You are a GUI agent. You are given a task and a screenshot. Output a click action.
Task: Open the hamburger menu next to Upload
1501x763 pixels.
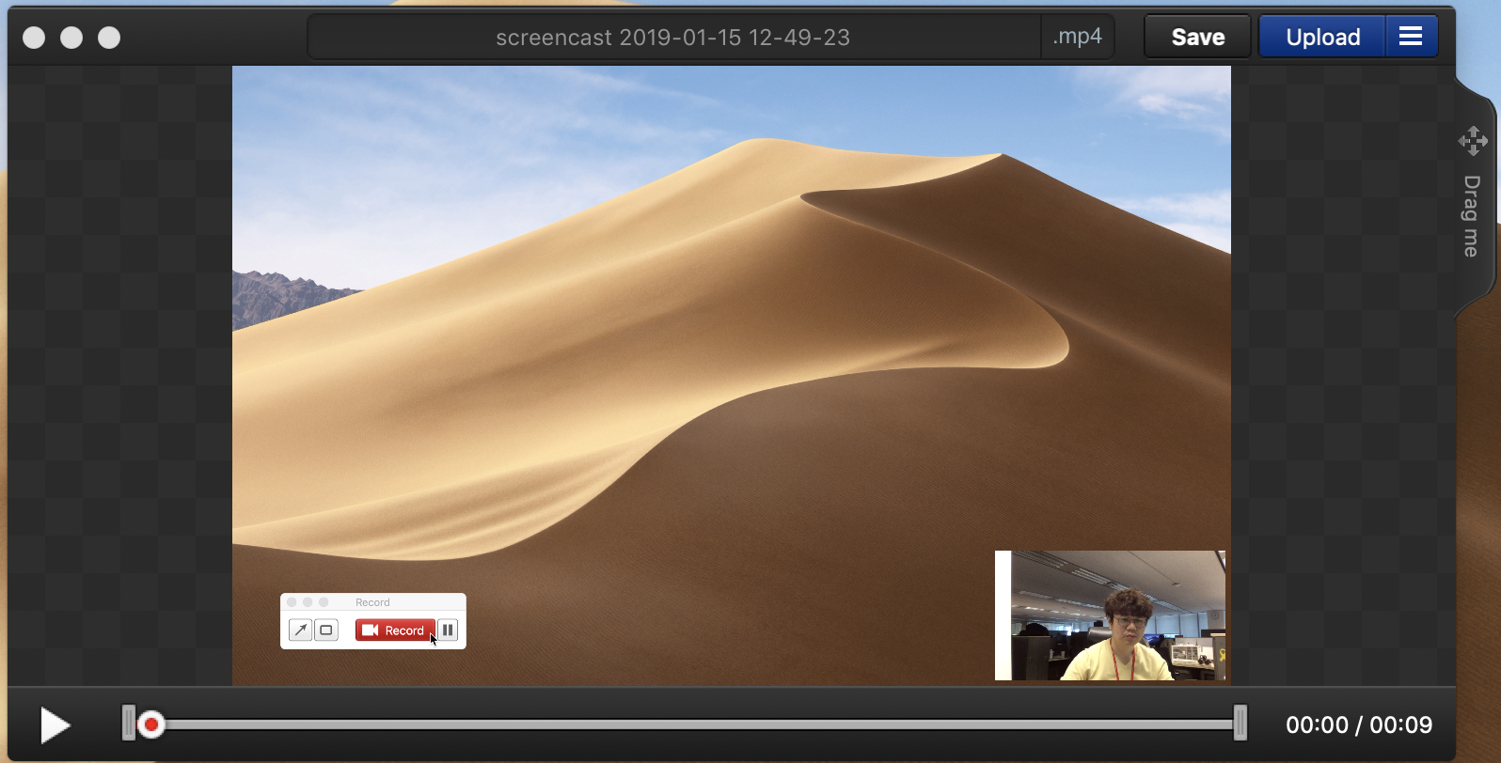(x=1411, y=37)
